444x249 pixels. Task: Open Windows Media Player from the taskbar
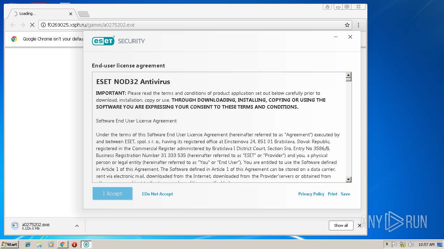51,245
